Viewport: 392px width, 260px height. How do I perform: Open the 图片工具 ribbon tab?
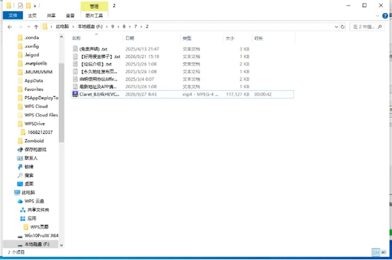pos(94,16)
